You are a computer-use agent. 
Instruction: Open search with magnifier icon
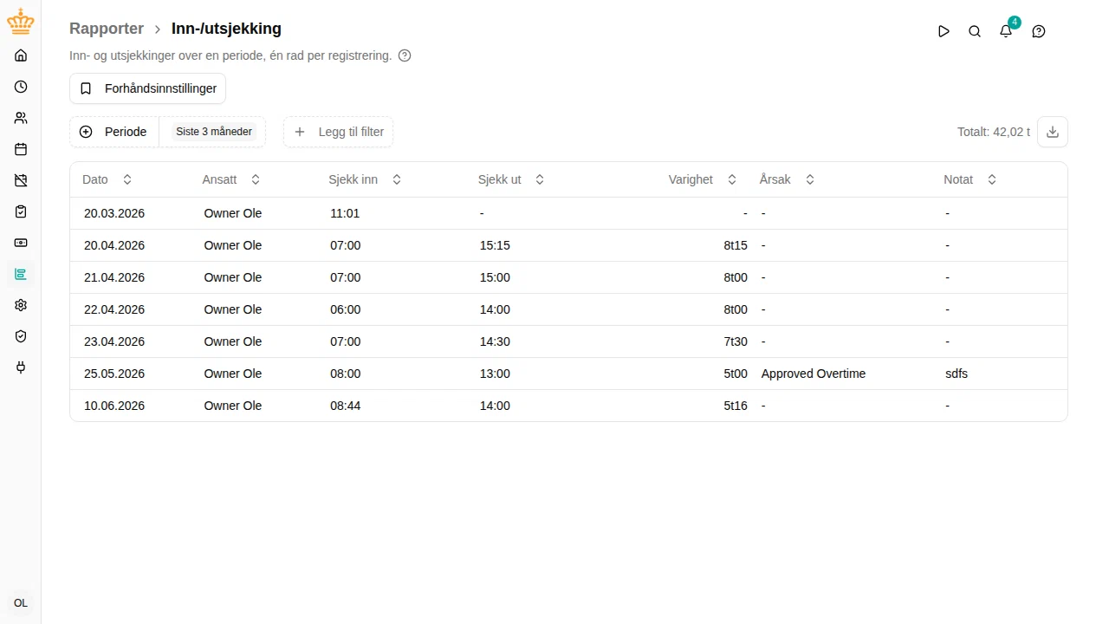pyautogui.click(x=975, y=31)
